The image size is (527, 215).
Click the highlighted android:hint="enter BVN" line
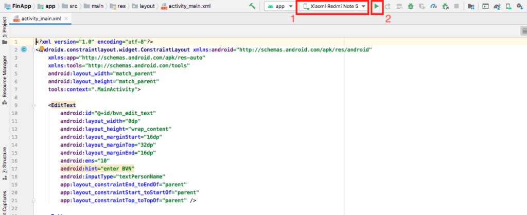[x=97, y=169]
